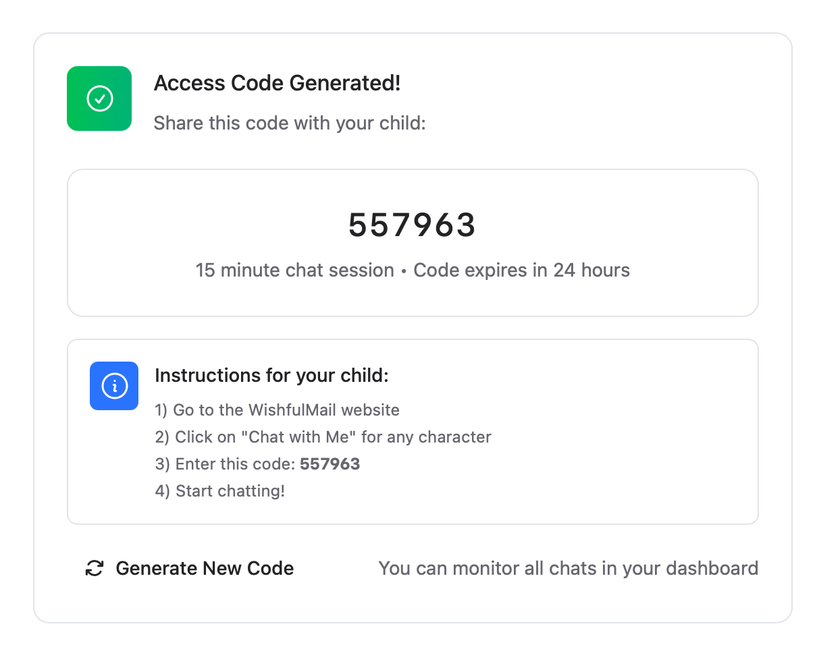Click the circled checkmark inside the green badge

(x=99, y=98)
